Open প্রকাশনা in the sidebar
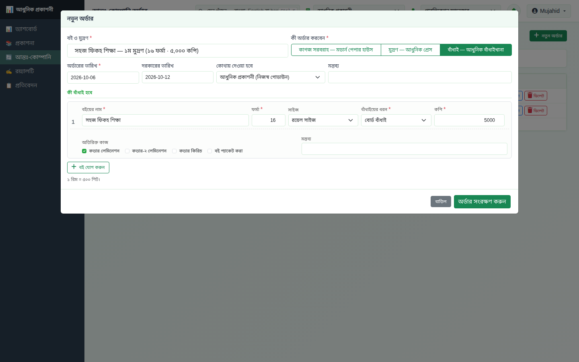The image size is (579, 362). click(42, 43)
